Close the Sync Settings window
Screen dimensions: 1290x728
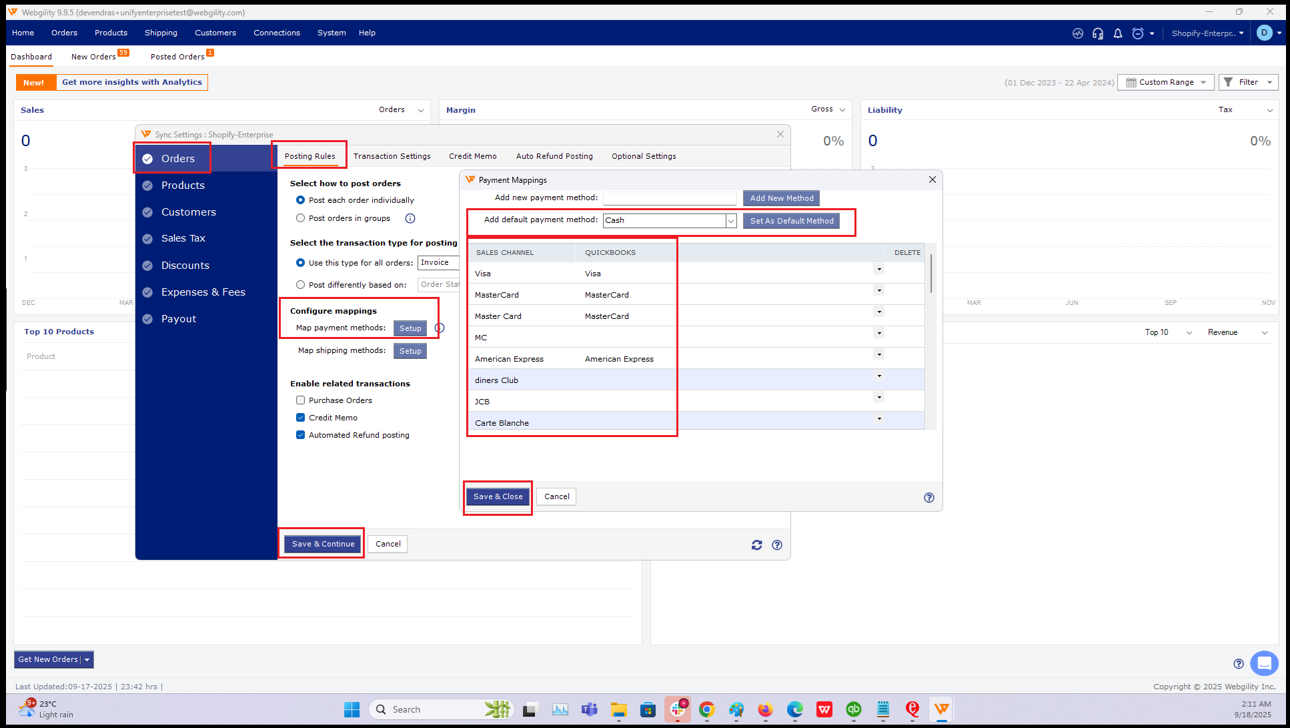(x=780, y=134)
